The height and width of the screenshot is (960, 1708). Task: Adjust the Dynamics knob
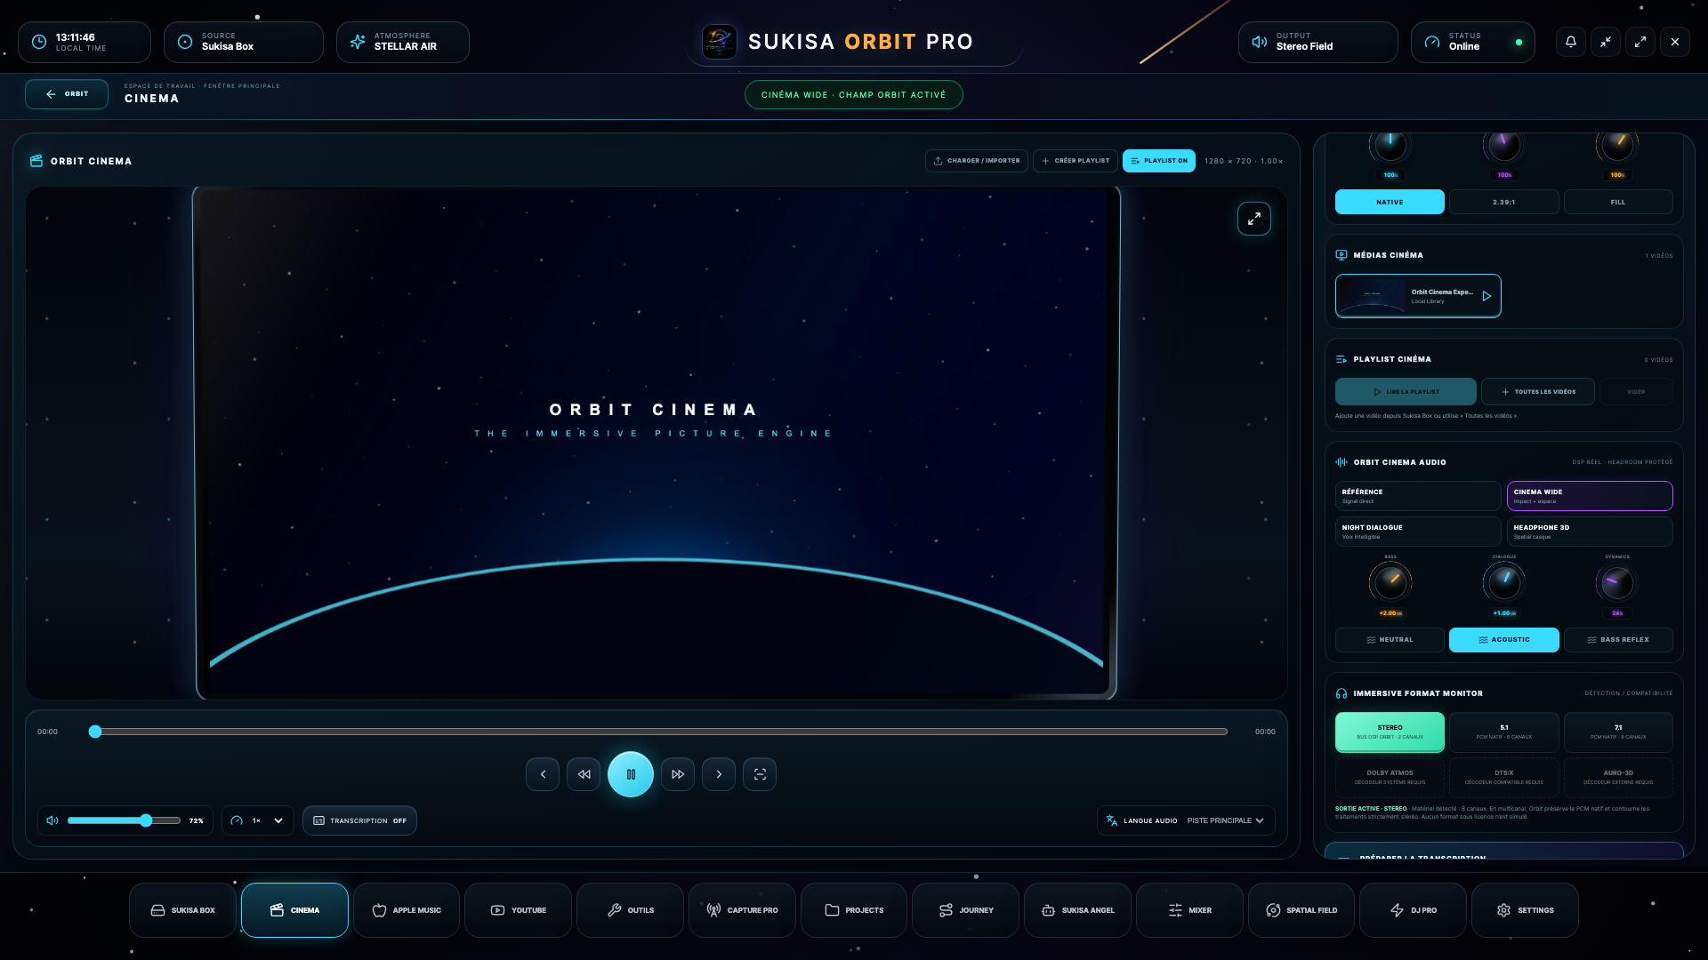coord(1617,583)
